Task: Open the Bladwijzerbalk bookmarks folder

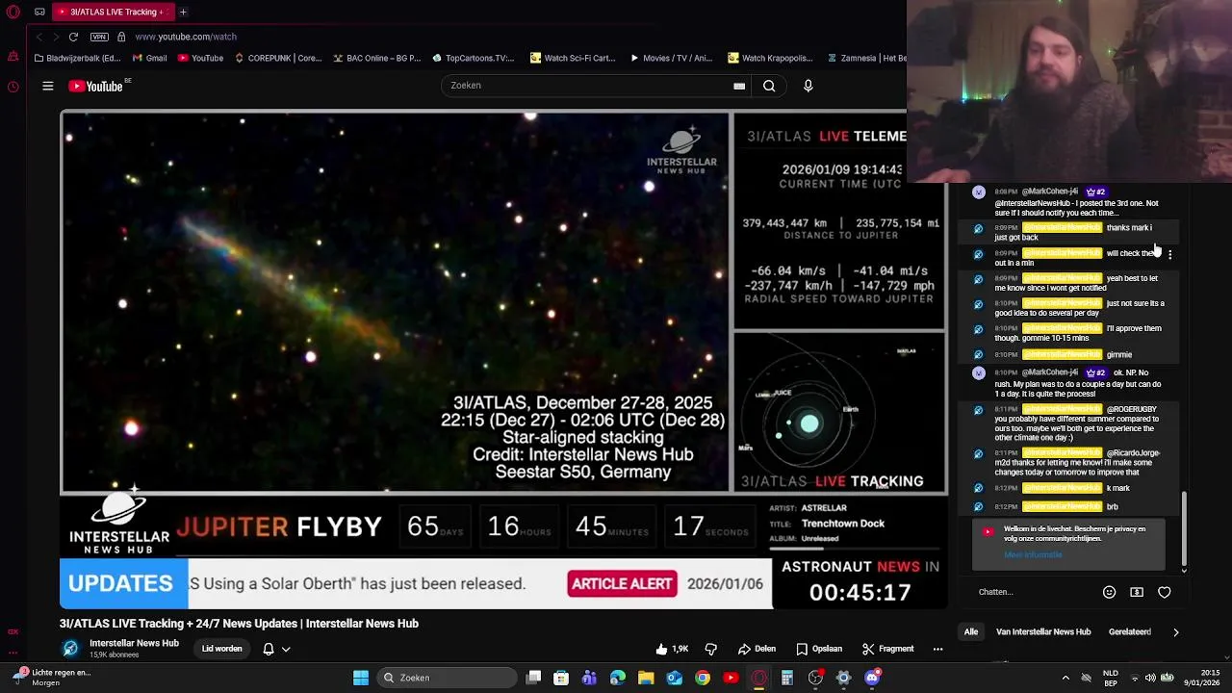Action: coord(76,58)
